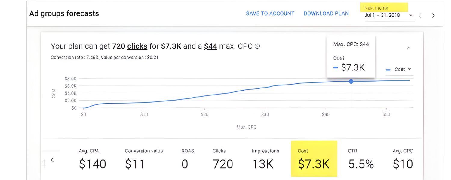Select the Avg. CPC metric card
451x180 pixels.
tap(403, 159)
